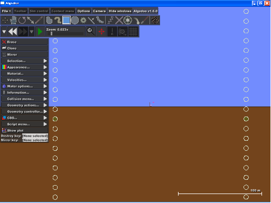Select the Texture tool striped icon
Viewport: 271px width, 203px height.
[x=155, y=20]
